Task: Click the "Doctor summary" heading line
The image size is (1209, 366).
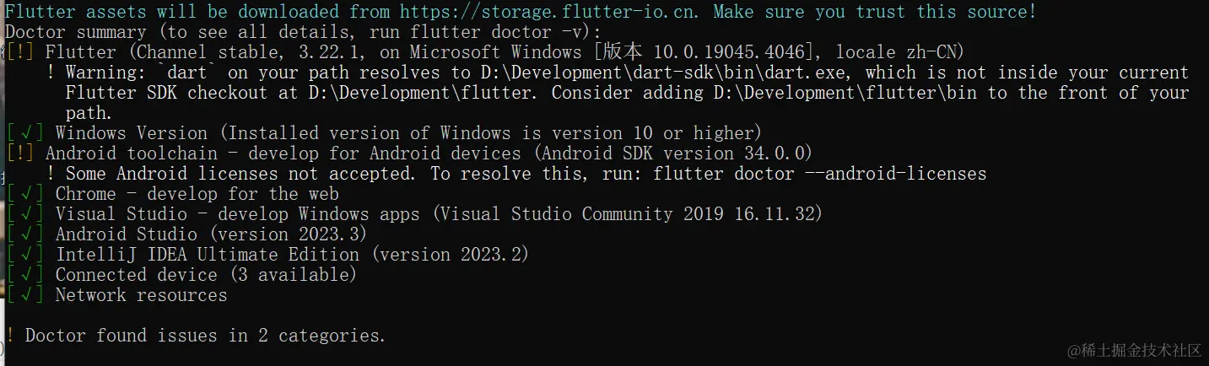Action: pyautogui.click(x=76, y=32)
